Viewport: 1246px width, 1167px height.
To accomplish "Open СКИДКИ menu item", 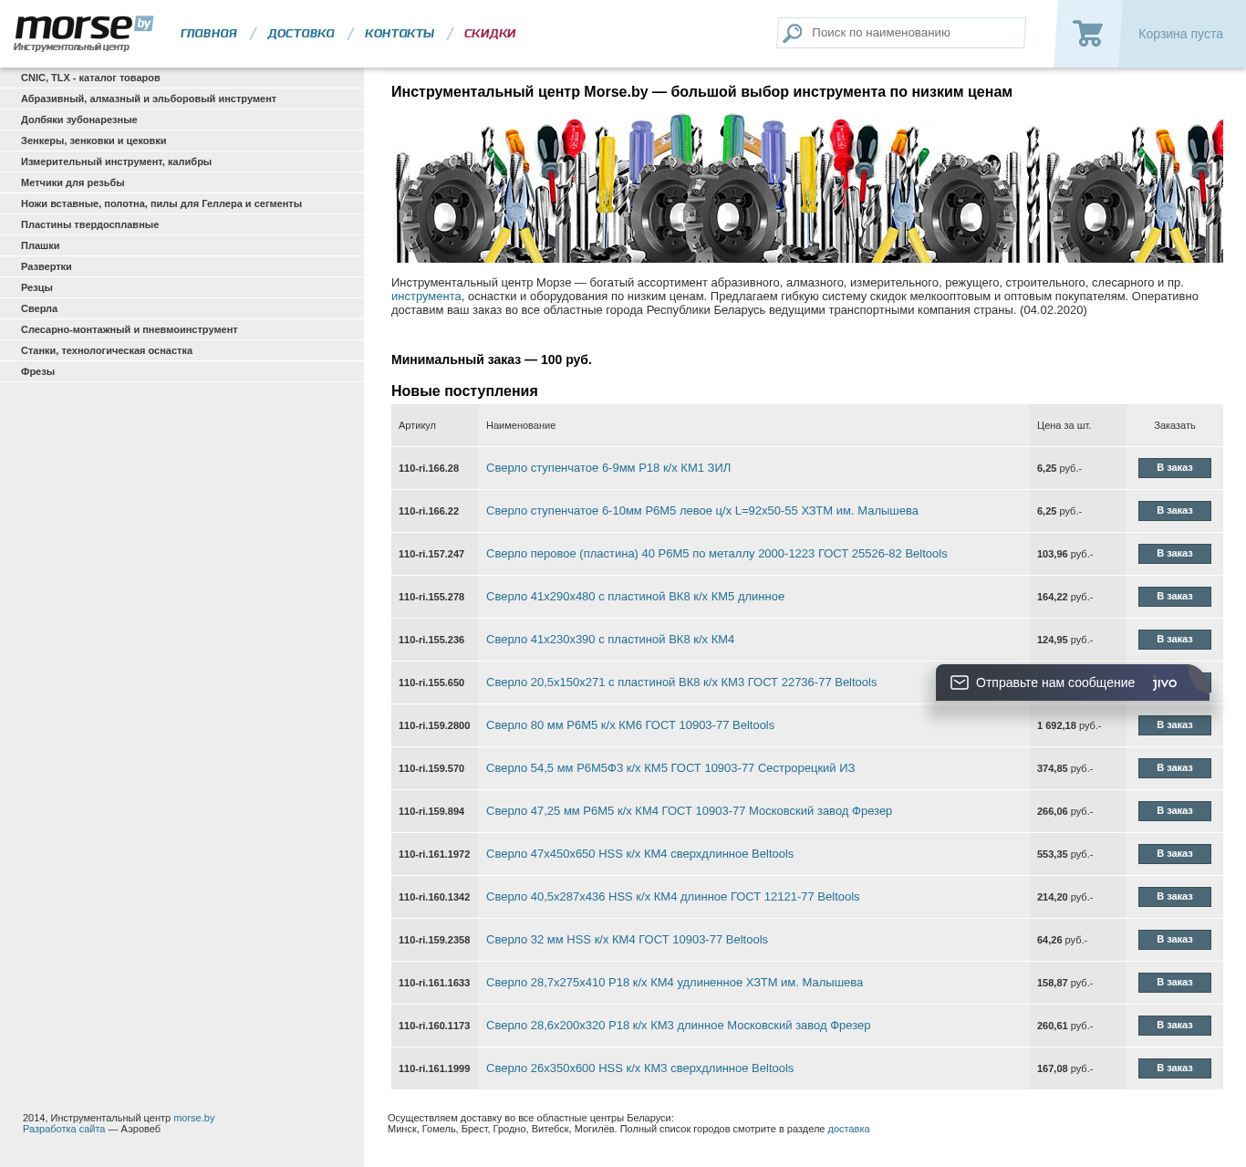I will (x=490, y=34).
